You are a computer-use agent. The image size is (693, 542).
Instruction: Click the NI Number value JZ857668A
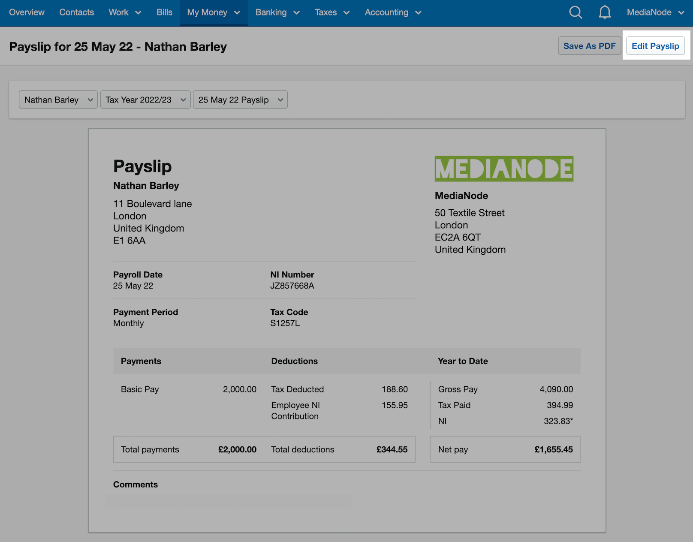click(292, 286)
